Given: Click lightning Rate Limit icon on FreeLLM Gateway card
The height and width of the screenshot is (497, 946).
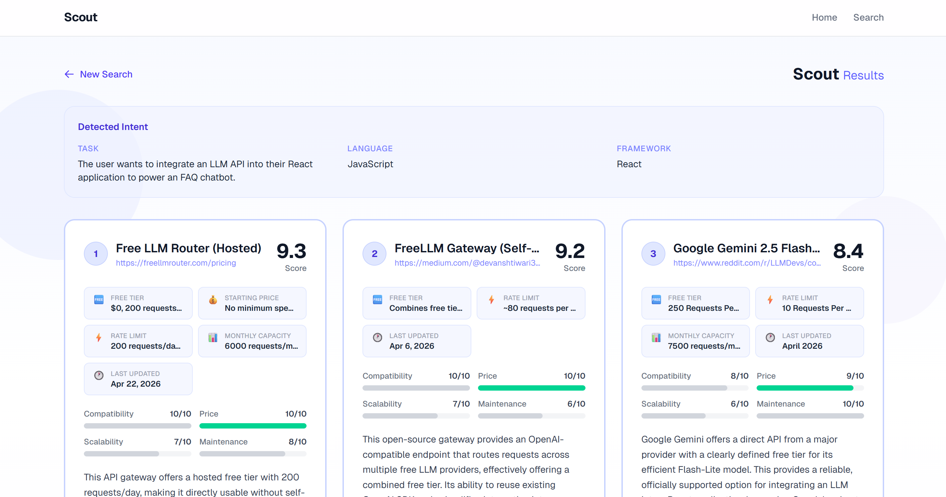Looking at the screenshot, I should 491,300.
